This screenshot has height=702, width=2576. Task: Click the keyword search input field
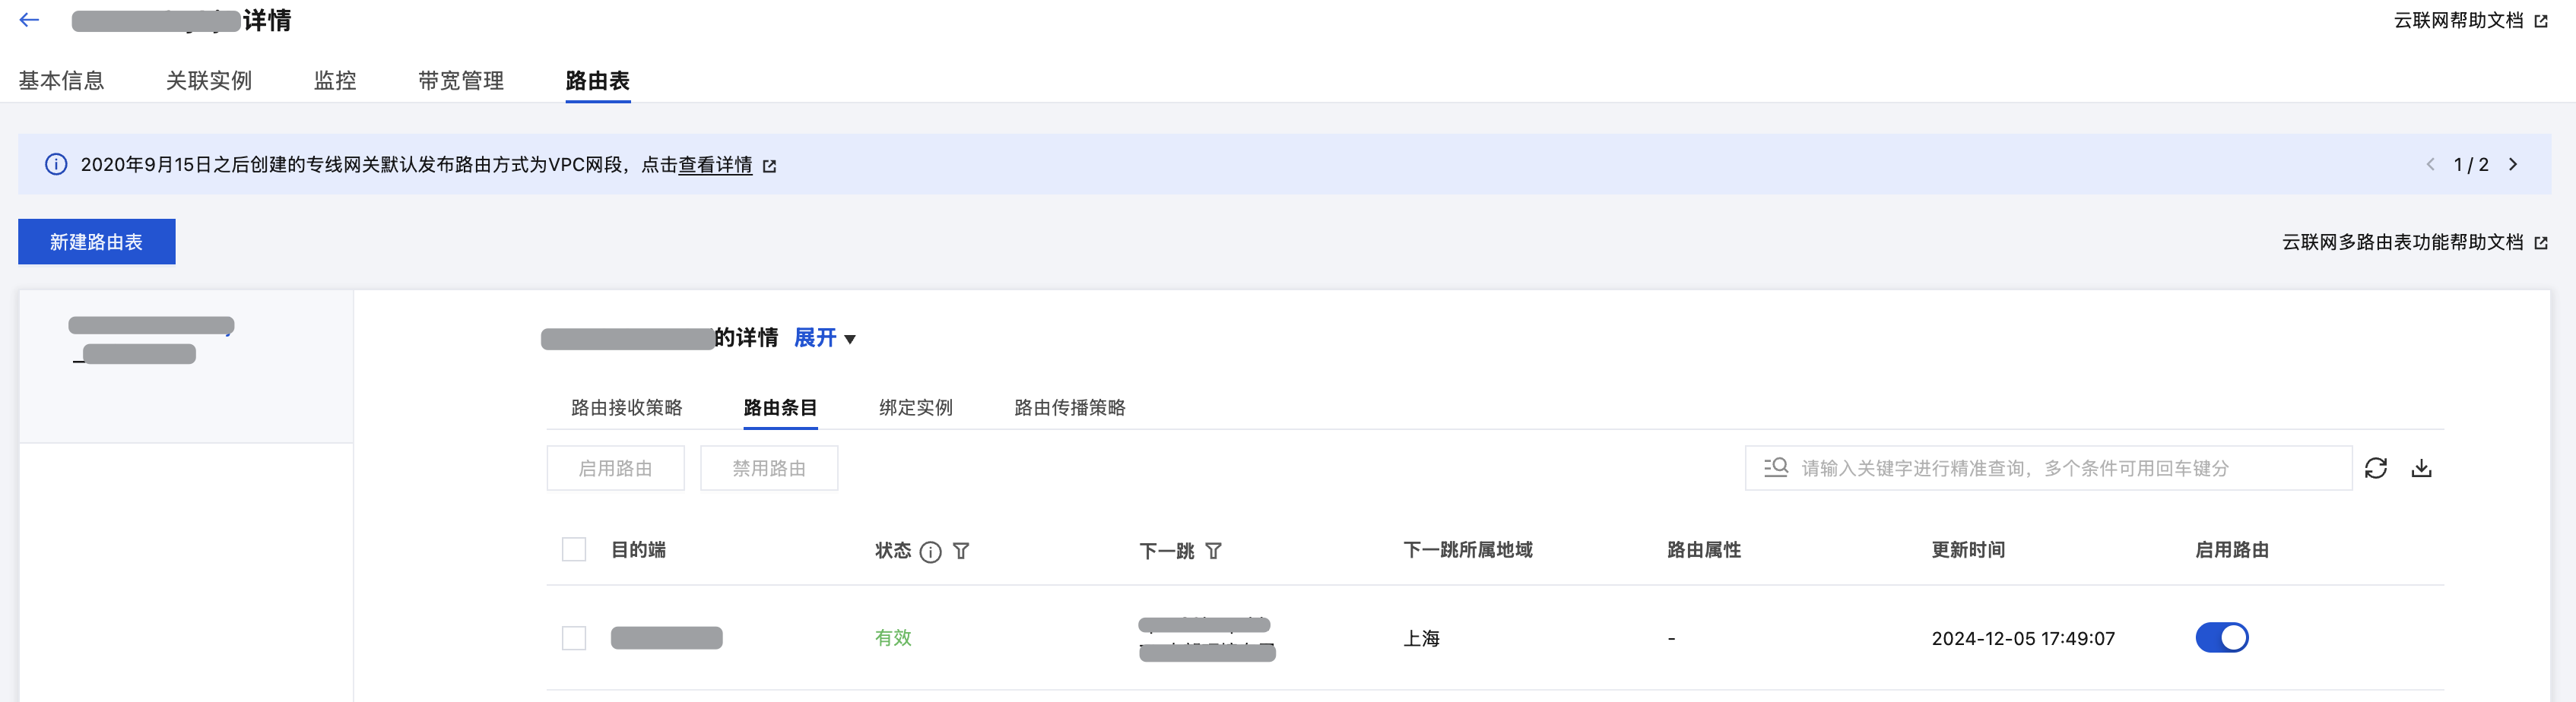coord(2060,468)
